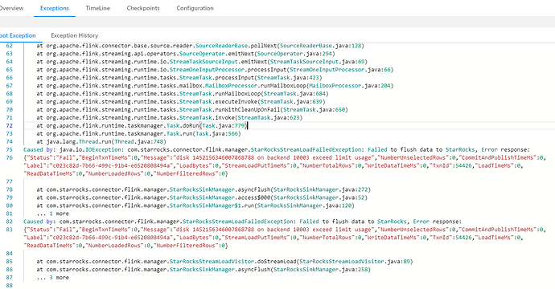Click MailboxProcessor.runMailboxLoop stack line

(x=215, y=86)
